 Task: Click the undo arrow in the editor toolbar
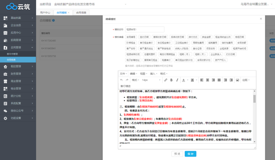121,80
